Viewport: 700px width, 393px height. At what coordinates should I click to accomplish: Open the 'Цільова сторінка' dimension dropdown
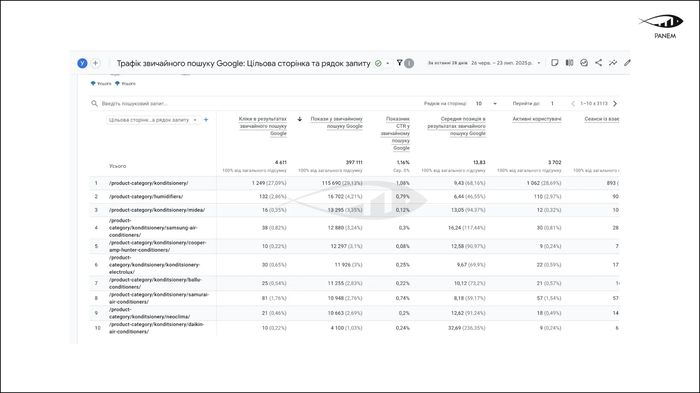pyautogui.click(x=153, y=120)
